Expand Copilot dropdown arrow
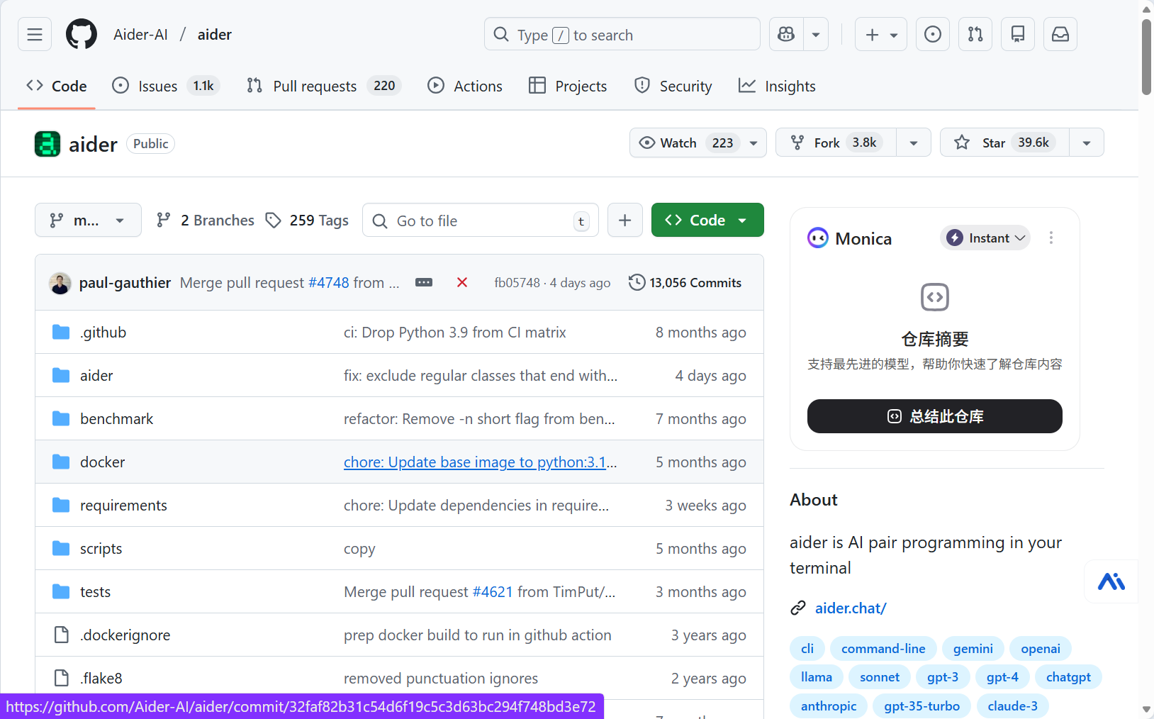 pos(816,34)
